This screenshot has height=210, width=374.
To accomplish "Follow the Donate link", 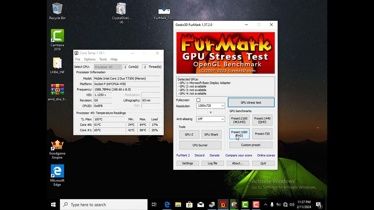I will coord(214,155).
